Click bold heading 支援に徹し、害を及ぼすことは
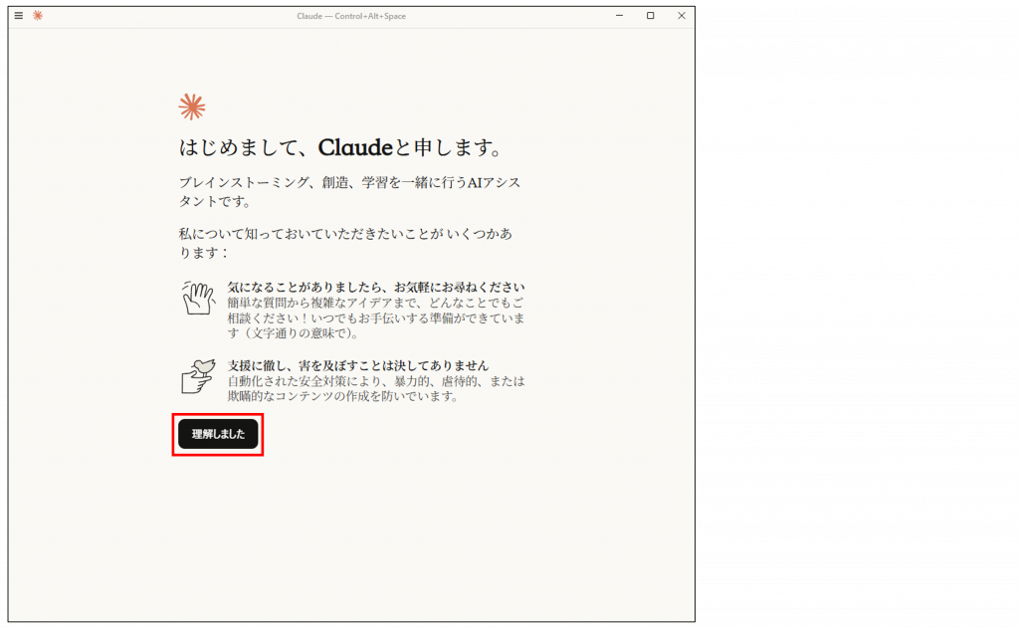1019x629 pixels. pos(357,365)
